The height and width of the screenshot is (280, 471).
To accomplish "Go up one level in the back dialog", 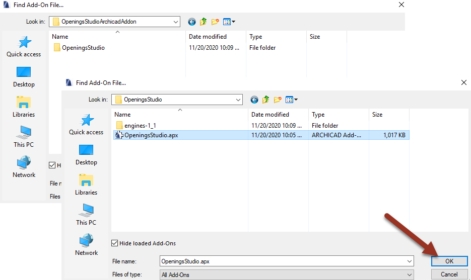I will (203, 22).
